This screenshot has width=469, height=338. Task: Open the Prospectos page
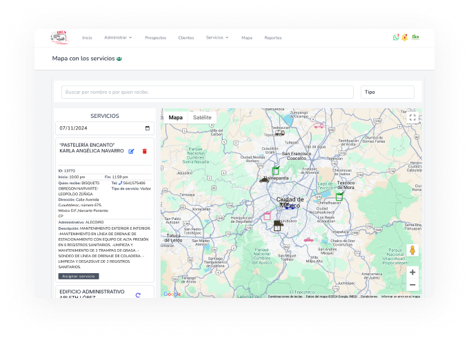(155, 37)
